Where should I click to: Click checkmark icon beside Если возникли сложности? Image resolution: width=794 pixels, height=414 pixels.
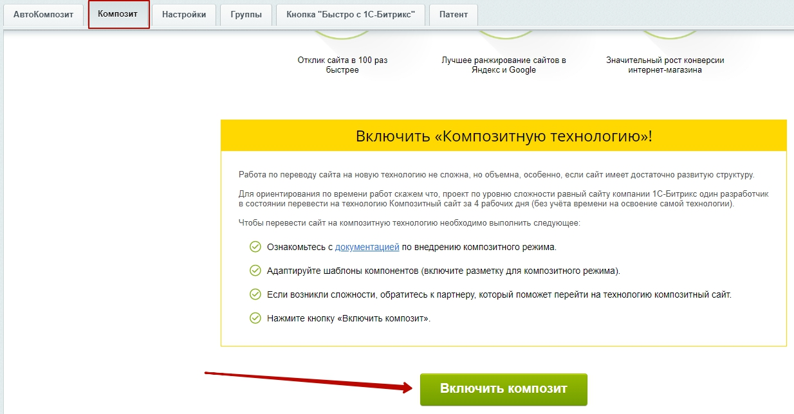[255, 294]
